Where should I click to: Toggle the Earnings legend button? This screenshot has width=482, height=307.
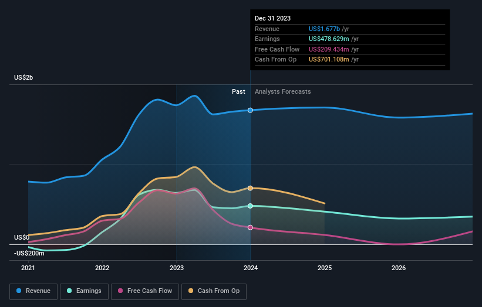tap(84, 291)
